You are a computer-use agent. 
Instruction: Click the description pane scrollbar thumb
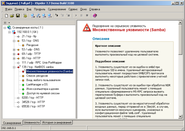[180, 40]
